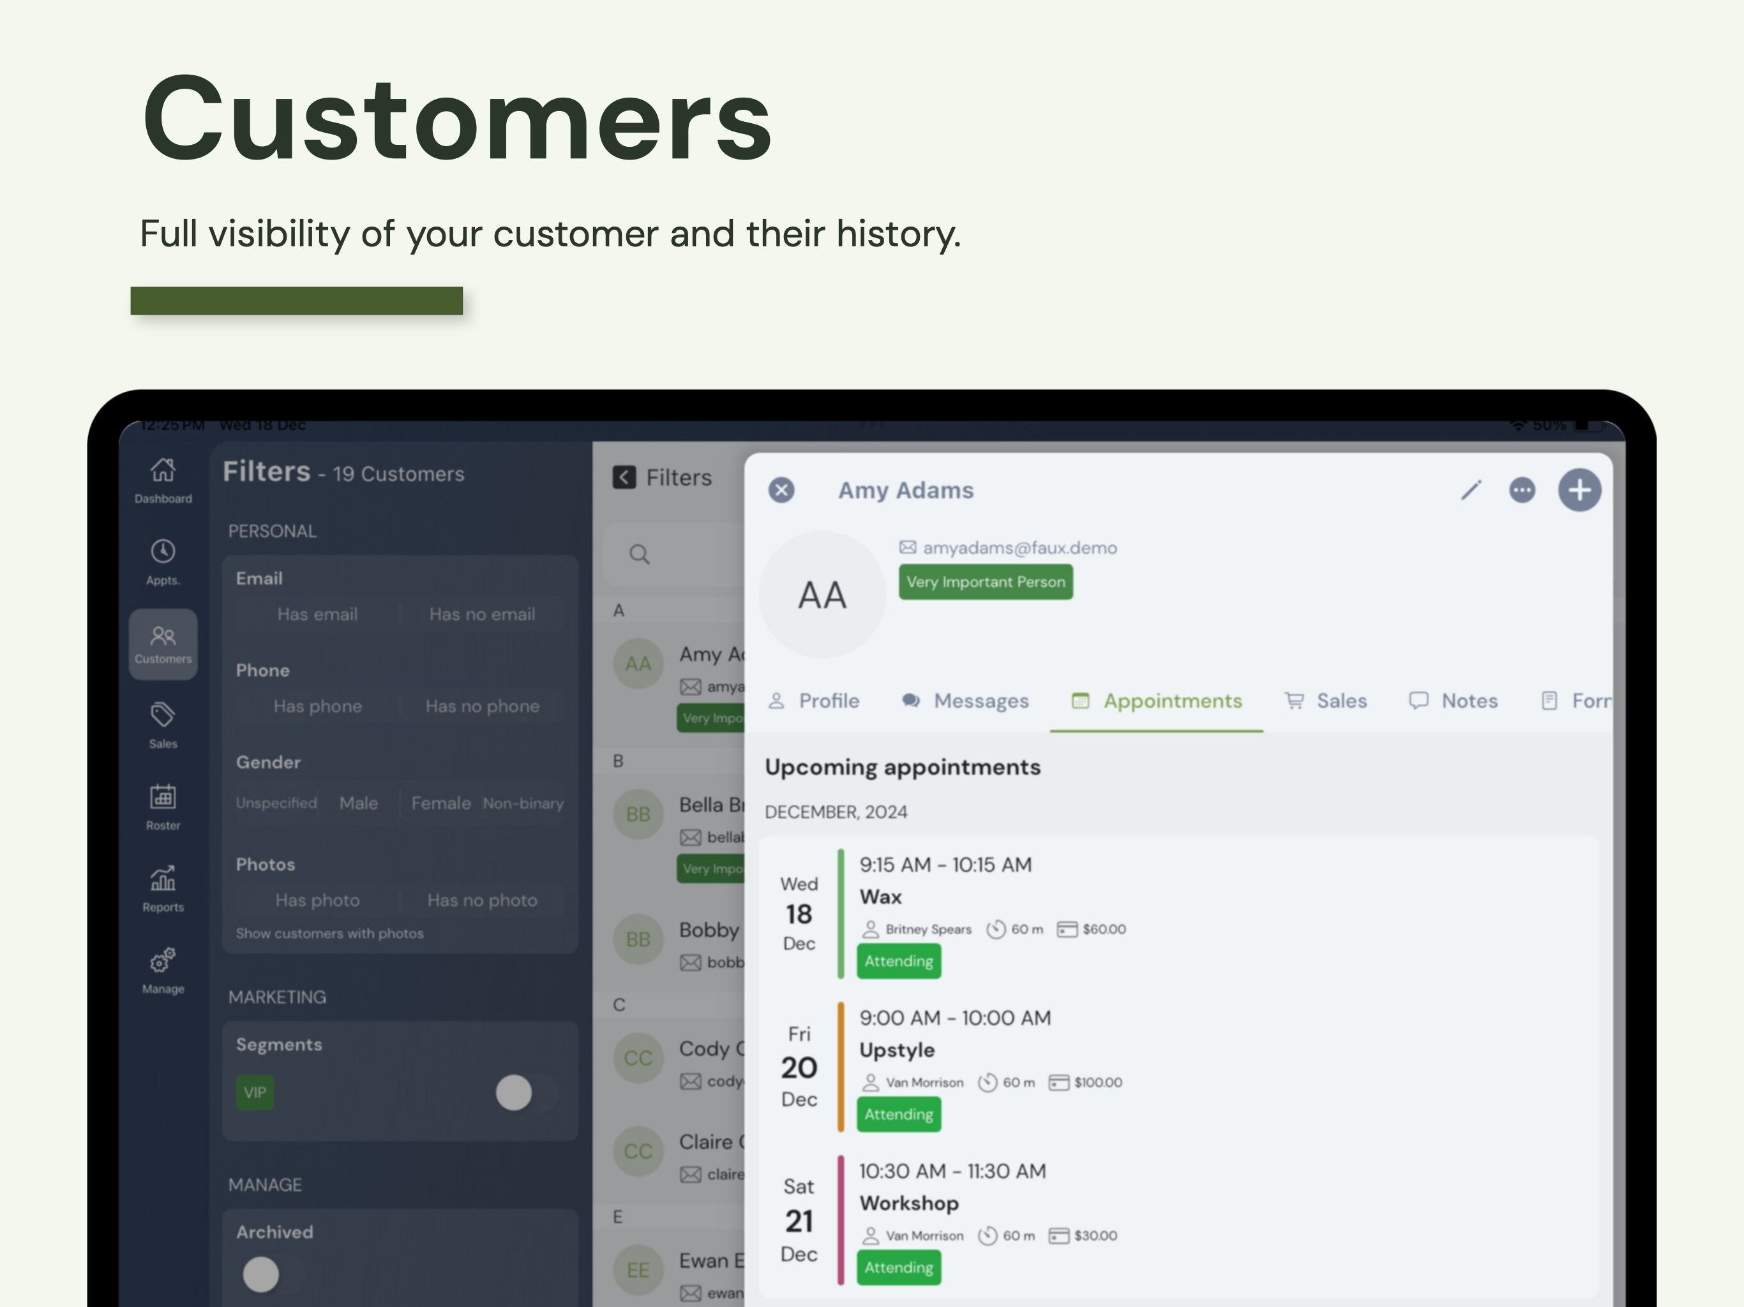
Task: Select the Appointments tab
Action: point(1157,701)
